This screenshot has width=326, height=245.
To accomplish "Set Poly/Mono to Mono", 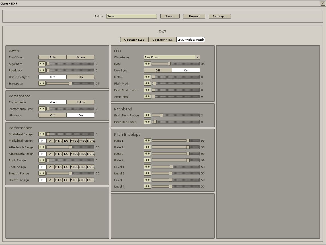I will pyautogui.click(x=81, y=57).
